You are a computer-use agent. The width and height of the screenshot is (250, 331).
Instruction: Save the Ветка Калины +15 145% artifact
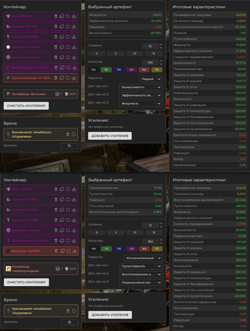(x=74, y=241)
